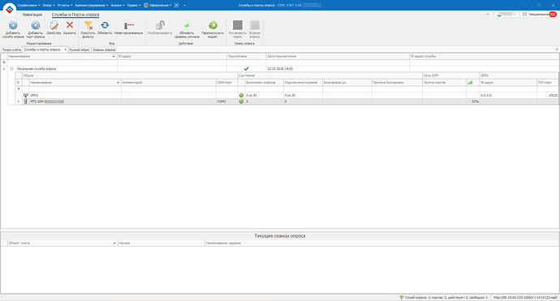Click green status icon in MTS GSM row
Viewport: 560px width, 301px height.
(241, 101)
